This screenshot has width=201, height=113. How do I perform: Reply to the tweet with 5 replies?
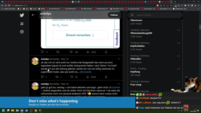[x=42, y=77]
